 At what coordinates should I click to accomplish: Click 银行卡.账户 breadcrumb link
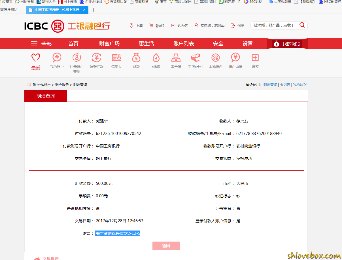[x=42, y=84]
